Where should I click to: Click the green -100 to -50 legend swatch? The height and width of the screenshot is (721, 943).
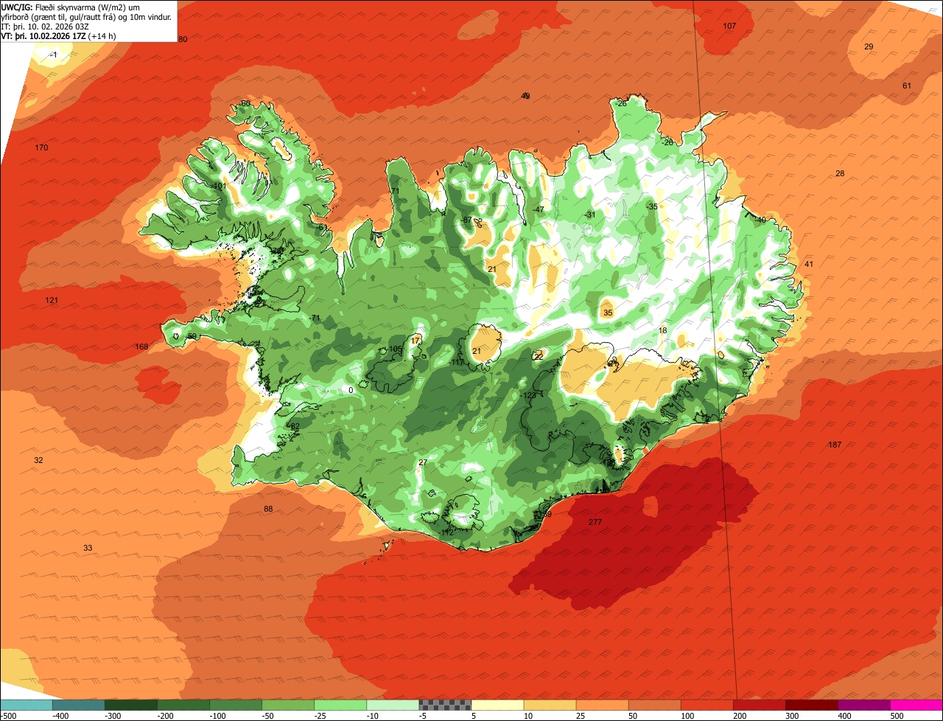pyautogui.click(x=236, y=705)
